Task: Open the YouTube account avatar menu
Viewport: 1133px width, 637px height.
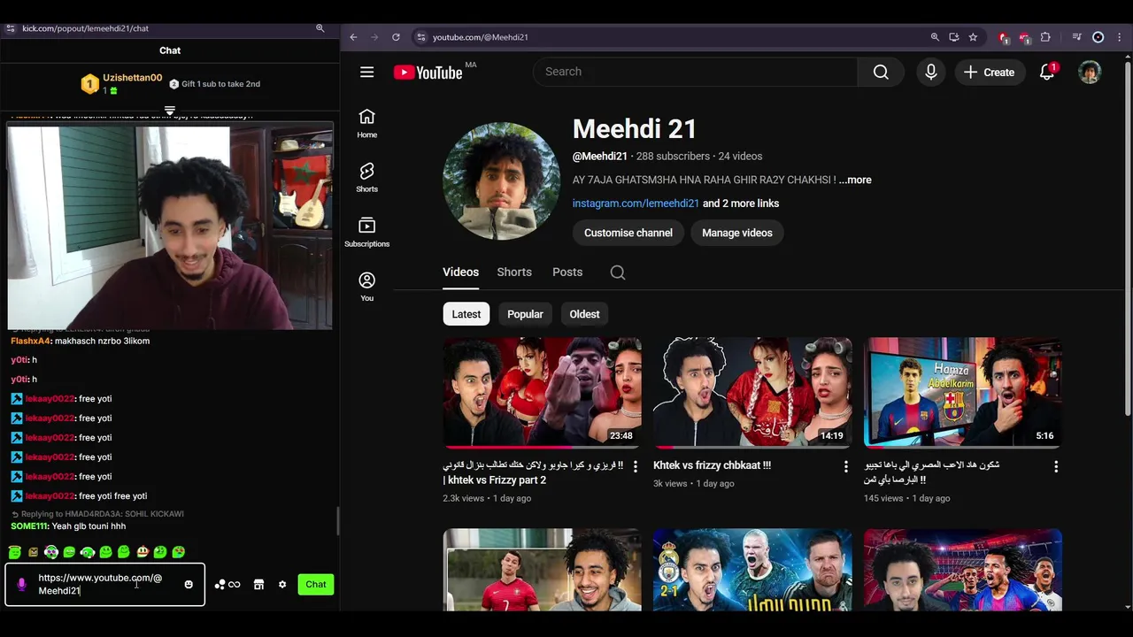Action: (x=1090, y=73)
